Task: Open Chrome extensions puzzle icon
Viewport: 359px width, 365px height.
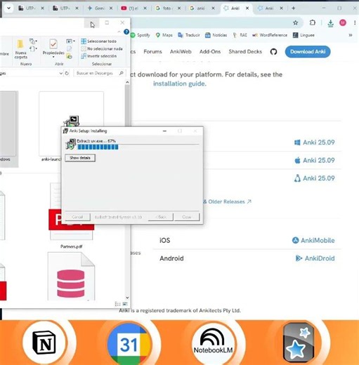Action: tap(312, 22)
